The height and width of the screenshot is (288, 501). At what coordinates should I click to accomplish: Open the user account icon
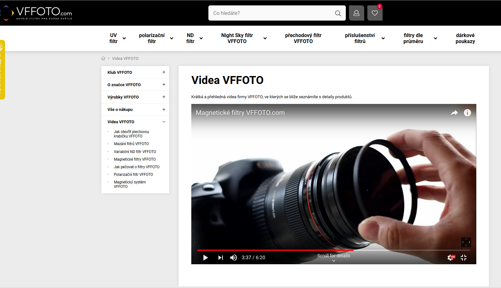coord(357,13)
